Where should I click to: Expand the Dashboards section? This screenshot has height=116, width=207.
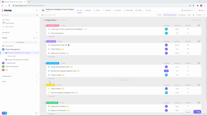[37, 76]
